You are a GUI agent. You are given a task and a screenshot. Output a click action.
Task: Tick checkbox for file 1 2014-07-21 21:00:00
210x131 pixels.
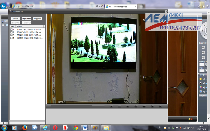tap(11, 30)
